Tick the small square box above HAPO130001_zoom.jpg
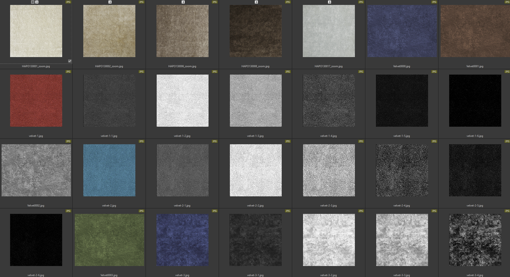This screenshot has height=277, width=510. coord(33,2)
